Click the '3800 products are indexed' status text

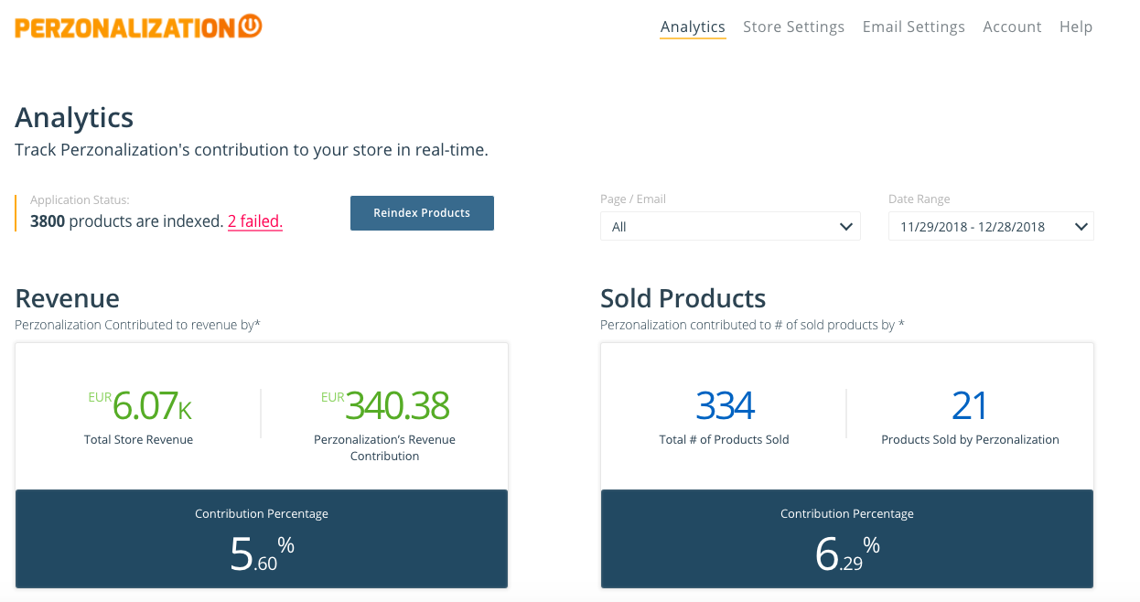(x=126, y=221)
